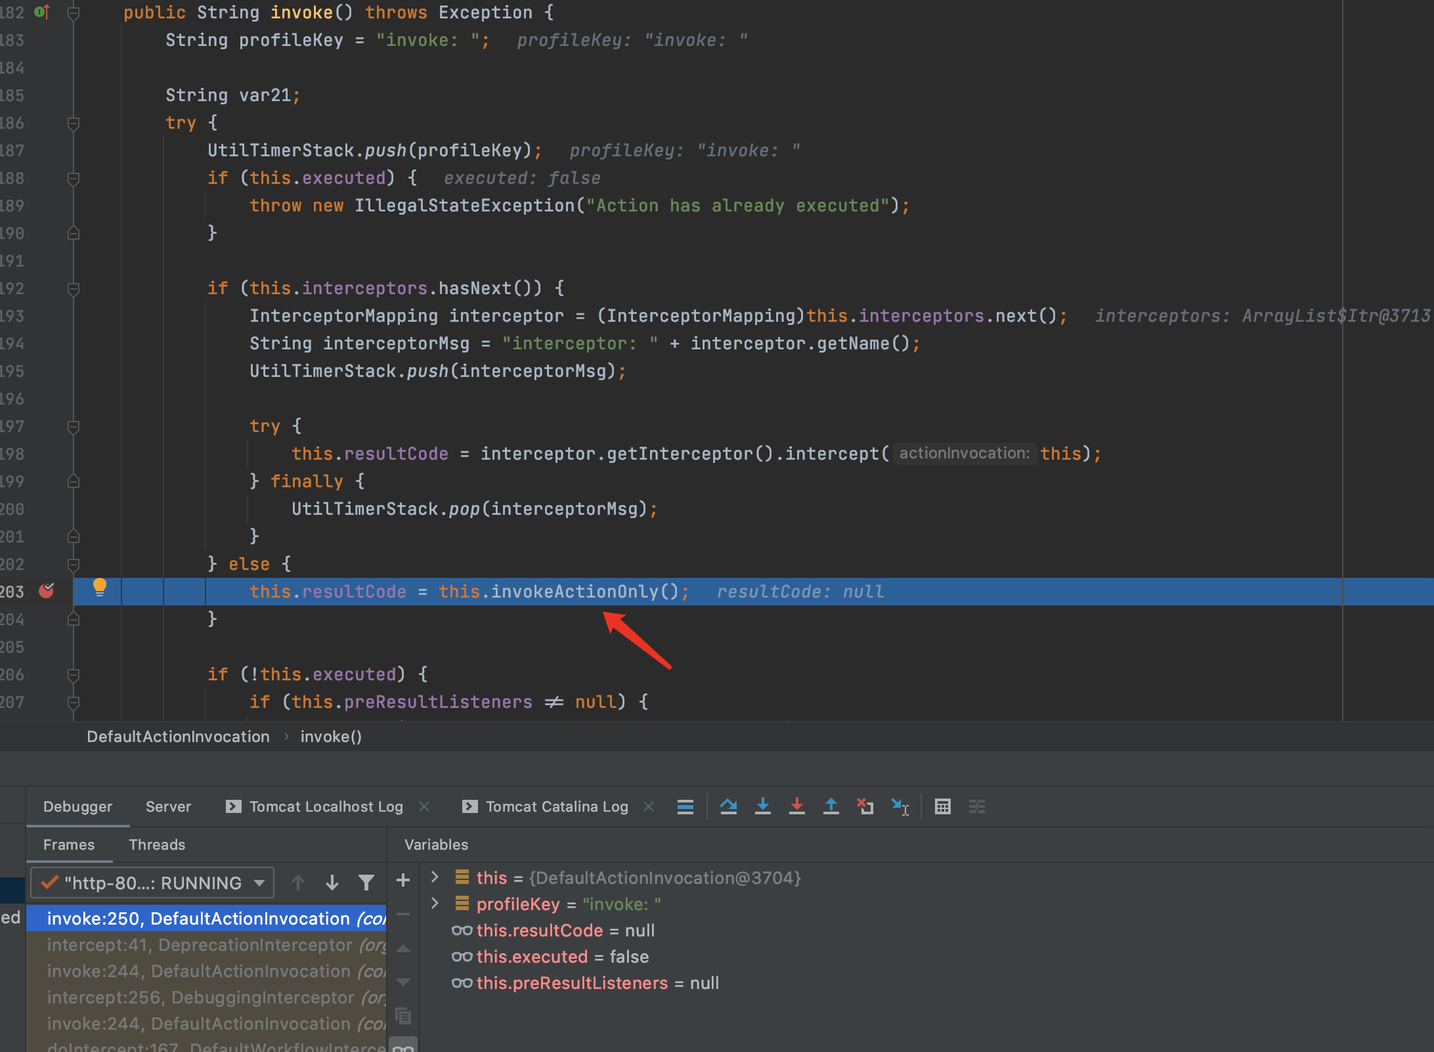Click the Step Over button

pos(728,806)
